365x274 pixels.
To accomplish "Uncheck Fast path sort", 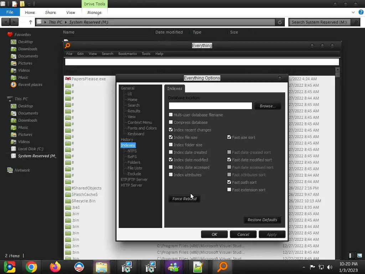I will point(229,182).
